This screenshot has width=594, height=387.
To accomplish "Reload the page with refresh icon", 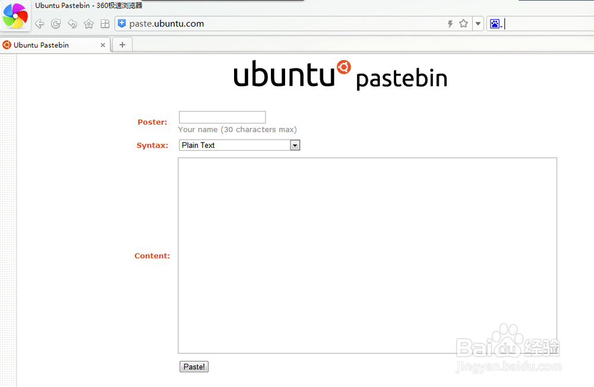I will (56, 24).
